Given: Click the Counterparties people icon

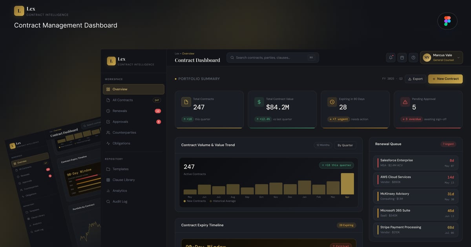Looking at the screenshot, I should tap(108, 133).
